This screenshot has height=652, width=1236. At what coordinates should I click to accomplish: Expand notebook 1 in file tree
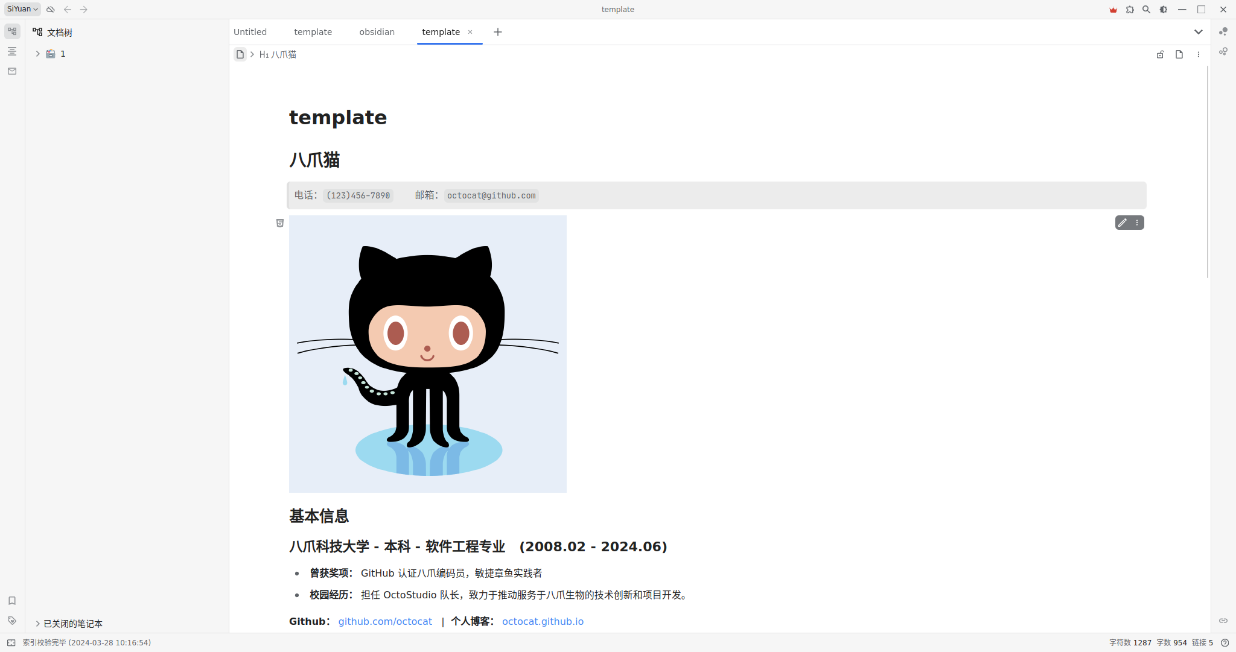(37, 54)
